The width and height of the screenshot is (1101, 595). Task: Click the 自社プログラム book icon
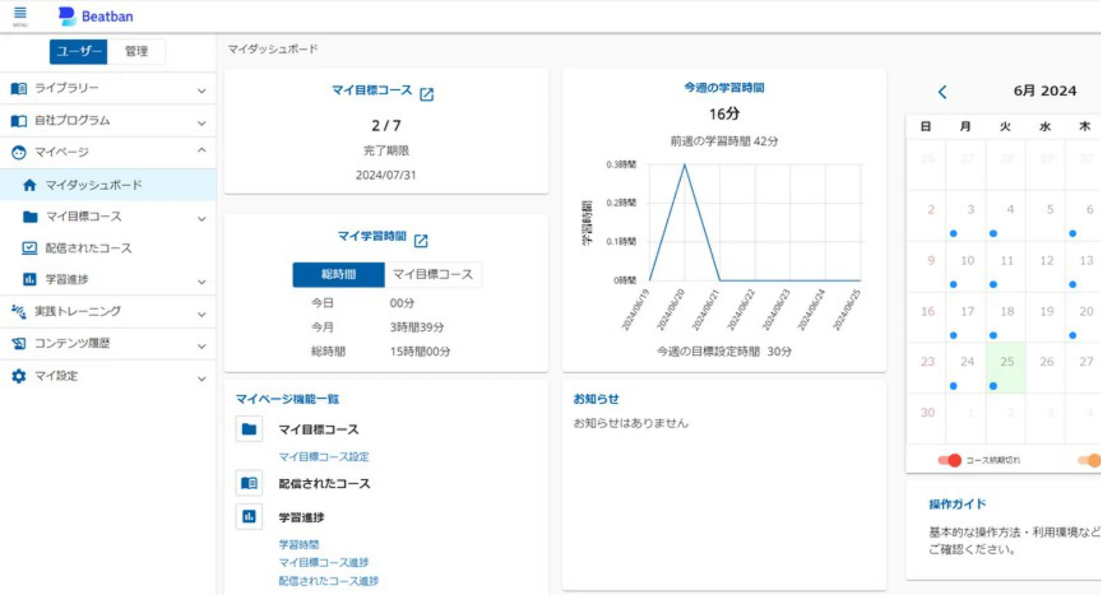pyautogui.click(x=19, y=121)
